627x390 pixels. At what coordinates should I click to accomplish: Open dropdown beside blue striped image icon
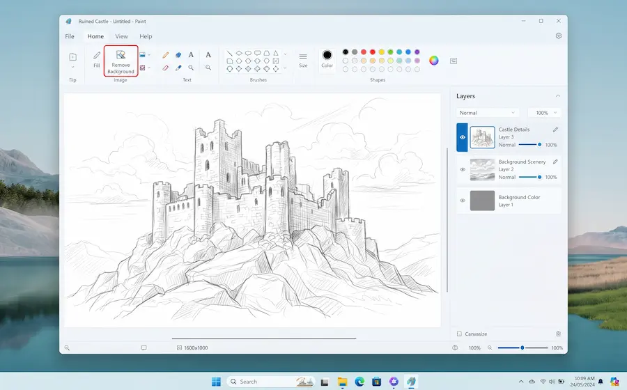point(149,55)
